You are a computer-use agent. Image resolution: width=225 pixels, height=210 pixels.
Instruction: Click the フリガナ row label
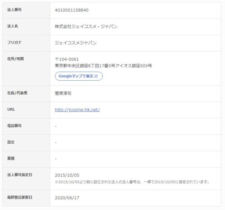(14, 42)
